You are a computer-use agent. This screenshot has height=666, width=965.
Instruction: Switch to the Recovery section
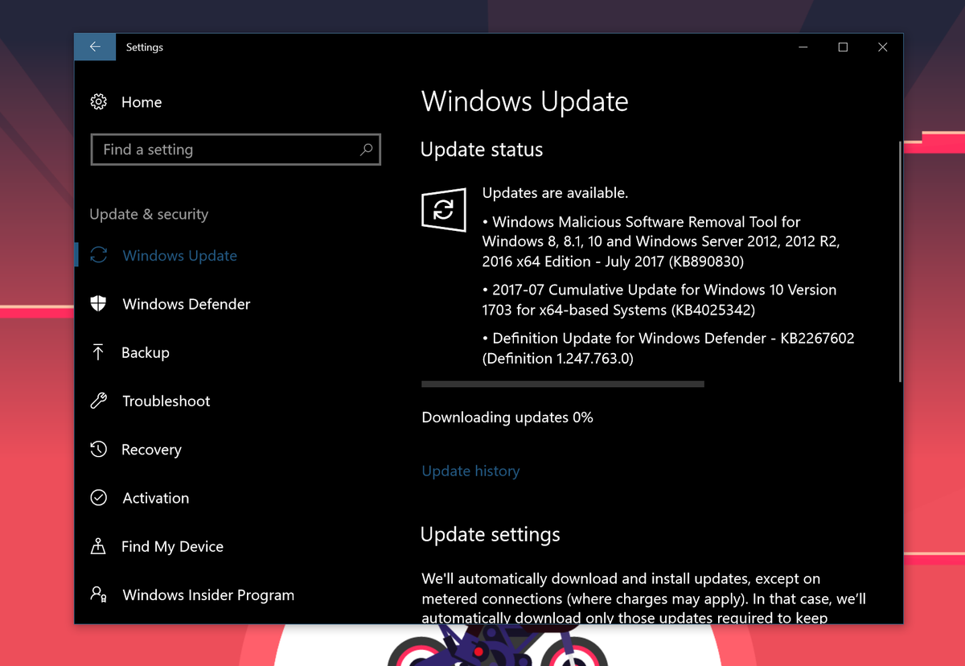tap(151, 449)
